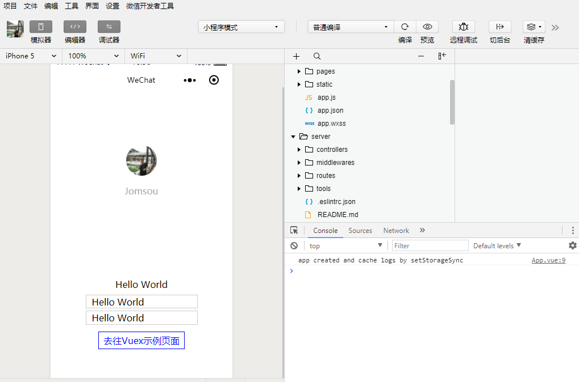Click the simulator three-dot menu icon
Image resolution: width=579 pixels, height=382 pixels.
coord(190,80)
